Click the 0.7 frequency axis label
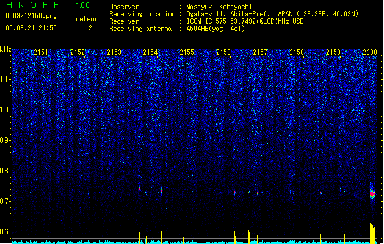This screenshot has height=244, width=384. point(5,201)
